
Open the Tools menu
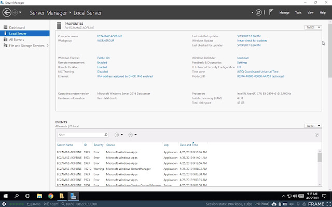[298, 12]
